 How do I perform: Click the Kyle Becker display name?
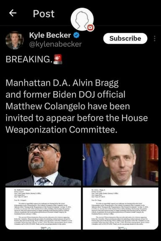pos(50,35)
